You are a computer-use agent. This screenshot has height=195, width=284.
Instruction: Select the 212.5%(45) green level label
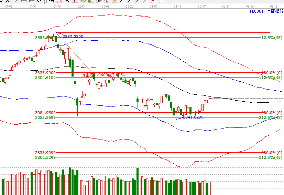270,117
